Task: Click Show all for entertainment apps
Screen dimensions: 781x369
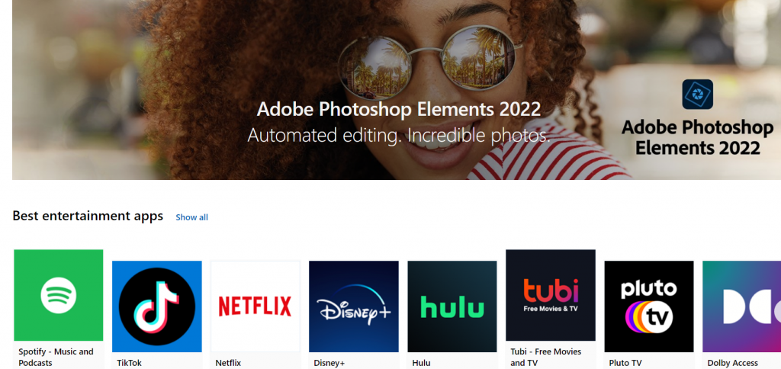Action: coord(191,217)
